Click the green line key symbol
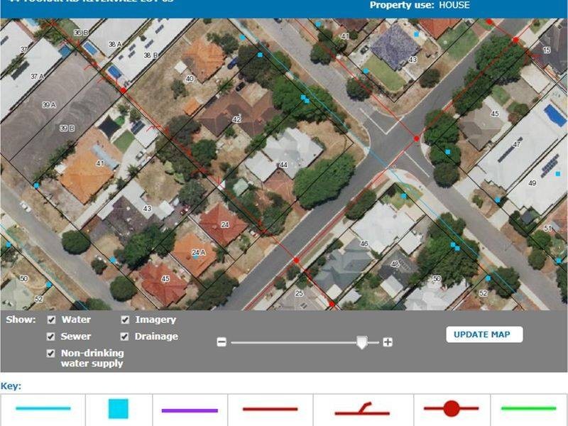The width and height of the screenshot is (568, 426). 528,408
